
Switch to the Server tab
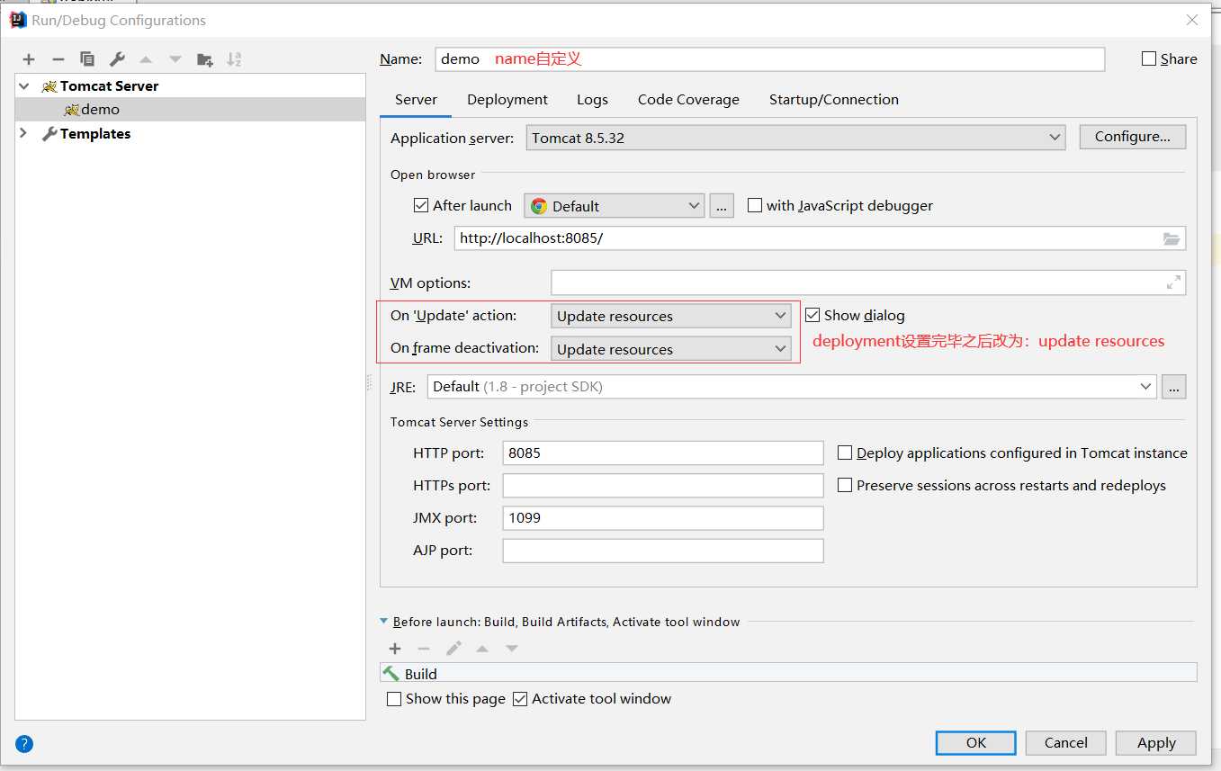416,100
